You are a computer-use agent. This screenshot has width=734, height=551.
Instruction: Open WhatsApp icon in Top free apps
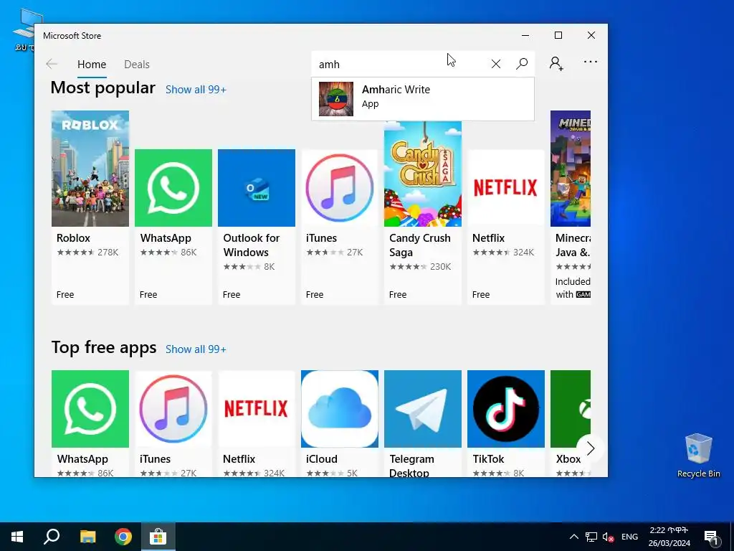[90, 409]
